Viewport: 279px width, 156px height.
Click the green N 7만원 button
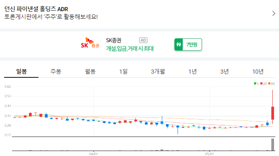pyautogui.click(x=188, y=44)
